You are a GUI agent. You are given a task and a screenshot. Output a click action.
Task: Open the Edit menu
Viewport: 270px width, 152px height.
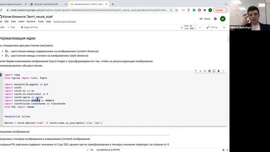tap(6, 22)
